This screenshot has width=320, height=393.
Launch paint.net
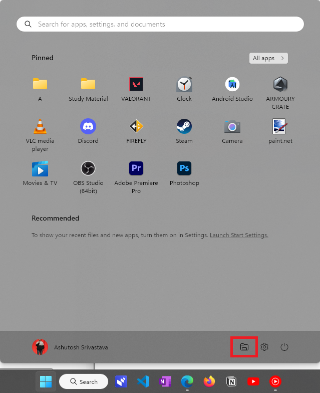[x=280, y=131]
